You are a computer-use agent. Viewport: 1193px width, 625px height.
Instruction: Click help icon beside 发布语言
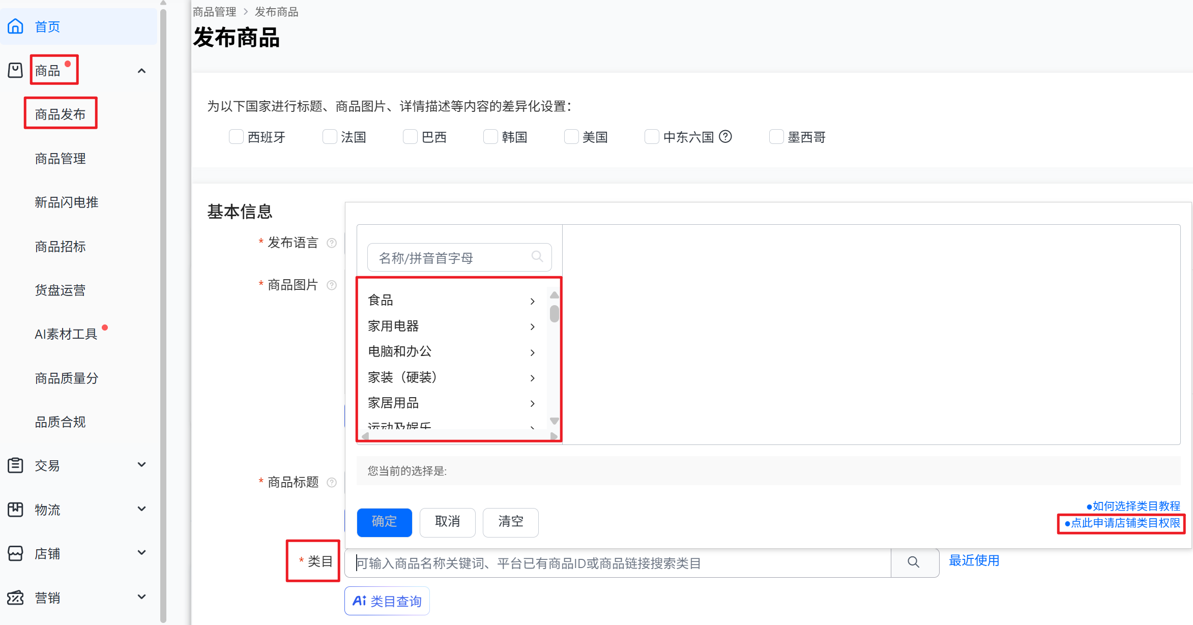pos(332,243)
